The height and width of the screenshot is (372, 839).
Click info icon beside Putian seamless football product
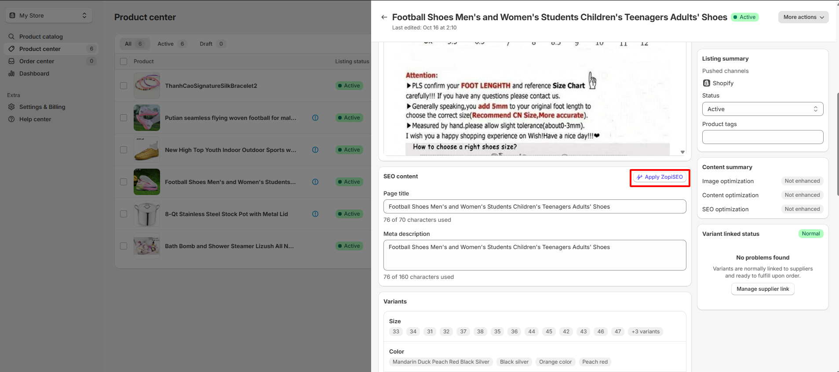(315, 118)
